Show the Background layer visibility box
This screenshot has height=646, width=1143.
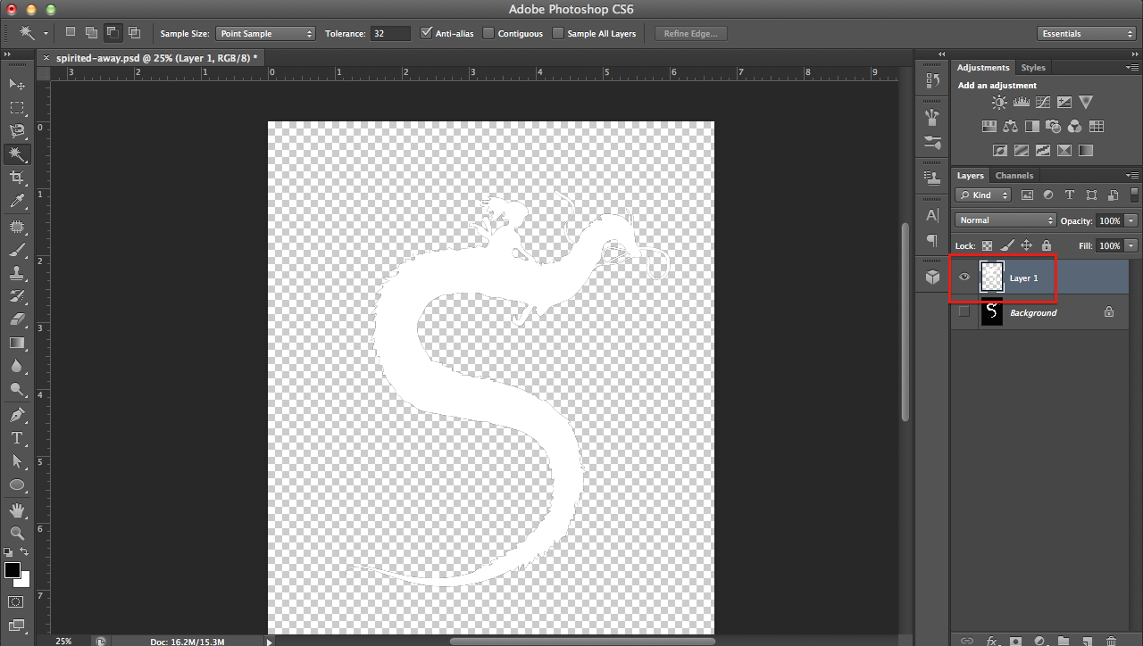pos(964,312)
